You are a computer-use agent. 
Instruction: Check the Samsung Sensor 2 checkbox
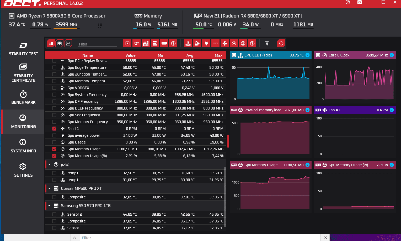point(54,214)
